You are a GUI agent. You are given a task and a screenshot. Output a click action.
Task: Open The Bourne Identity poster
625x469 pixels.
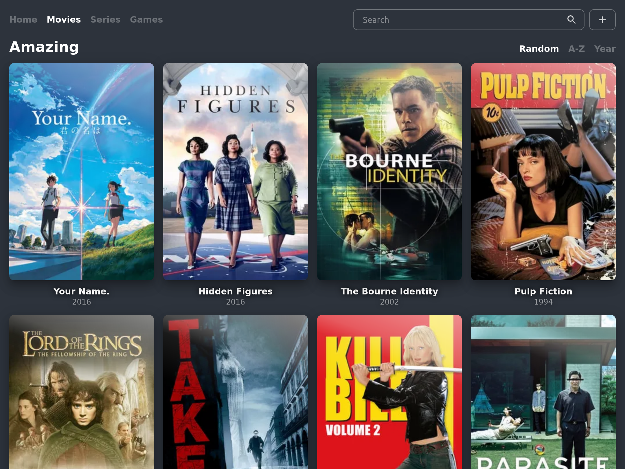[x=389, y=171]
